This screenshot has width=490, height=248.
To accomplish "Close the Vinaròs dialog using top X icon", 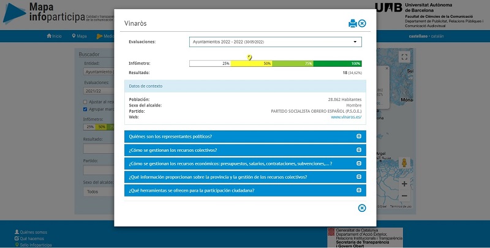I will 362,23.
